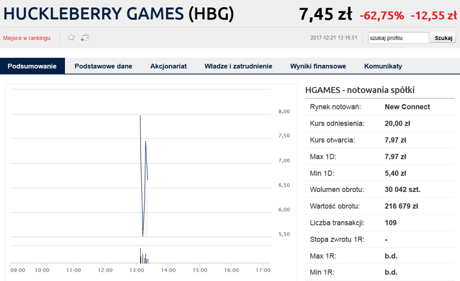This screenshot has width=460, height=281.
Task: Click the Szukaj button
Action: pos(443,38)
